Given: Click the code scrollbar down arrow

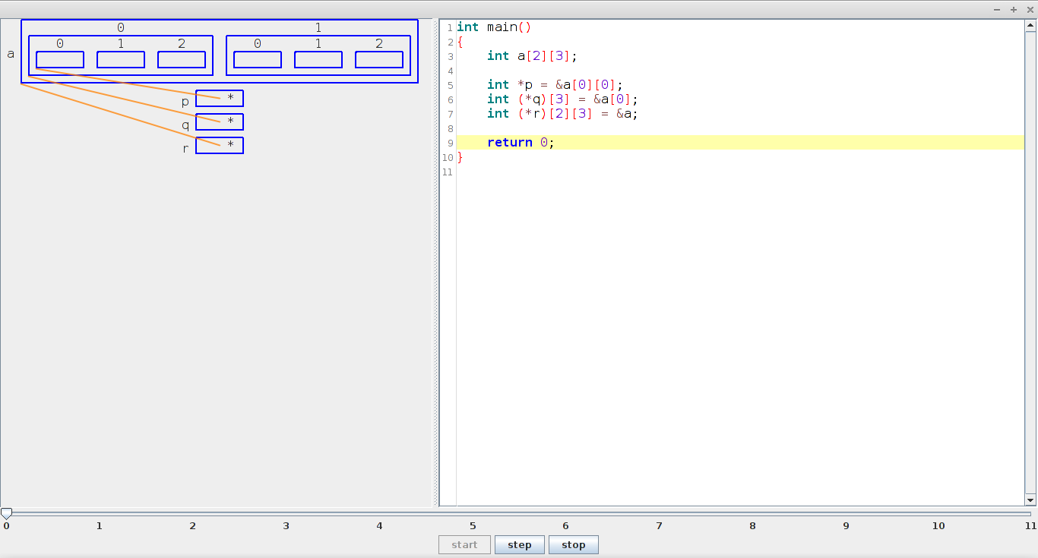Looking at the screenshot, I should coord(1030,500).
